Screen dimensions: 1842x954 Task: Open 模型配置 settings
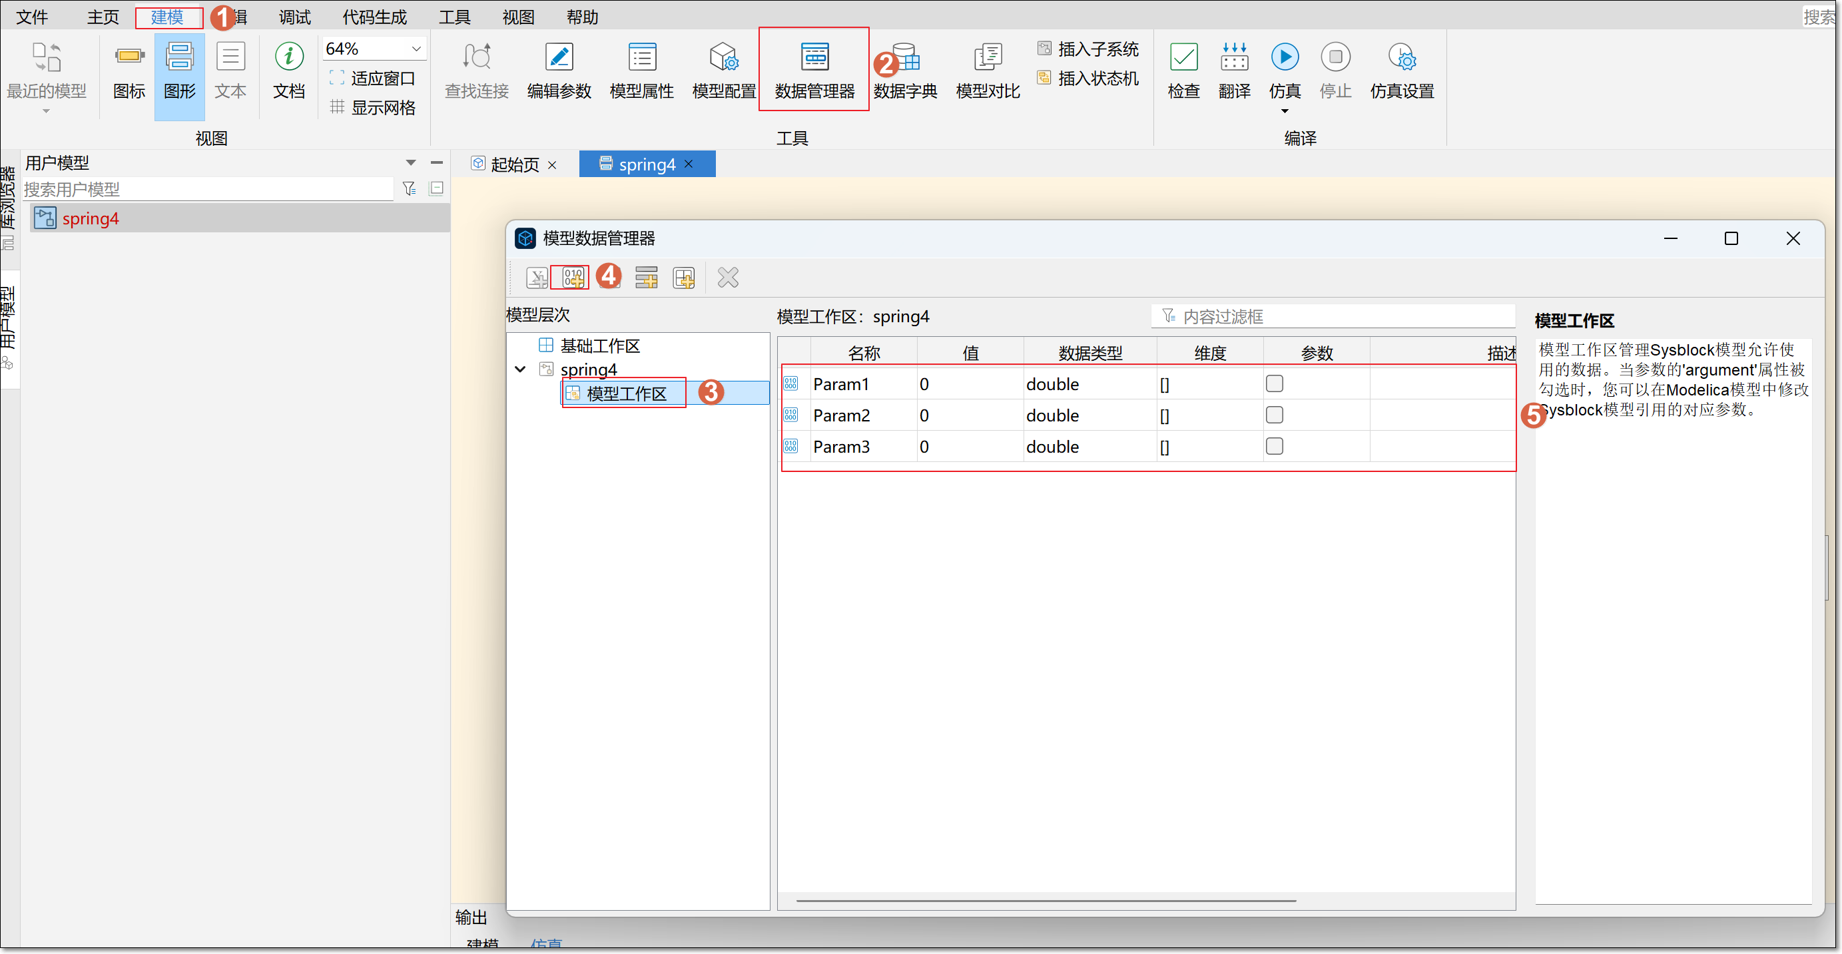pos(724,69)
